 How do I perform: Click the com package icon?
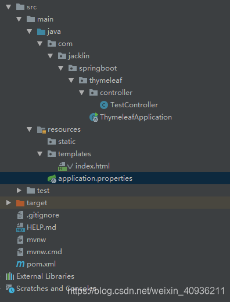(x=52, y=44)
